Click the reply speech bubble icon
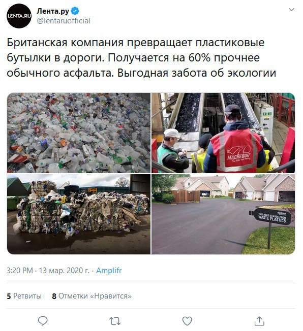 [x=43, y=321]
